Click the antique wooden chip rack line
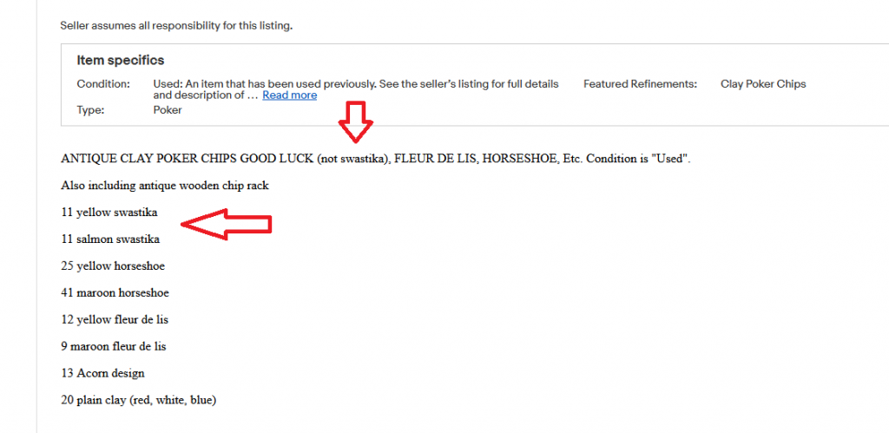Viewport: 889px width, 433px height. point(165,186)
